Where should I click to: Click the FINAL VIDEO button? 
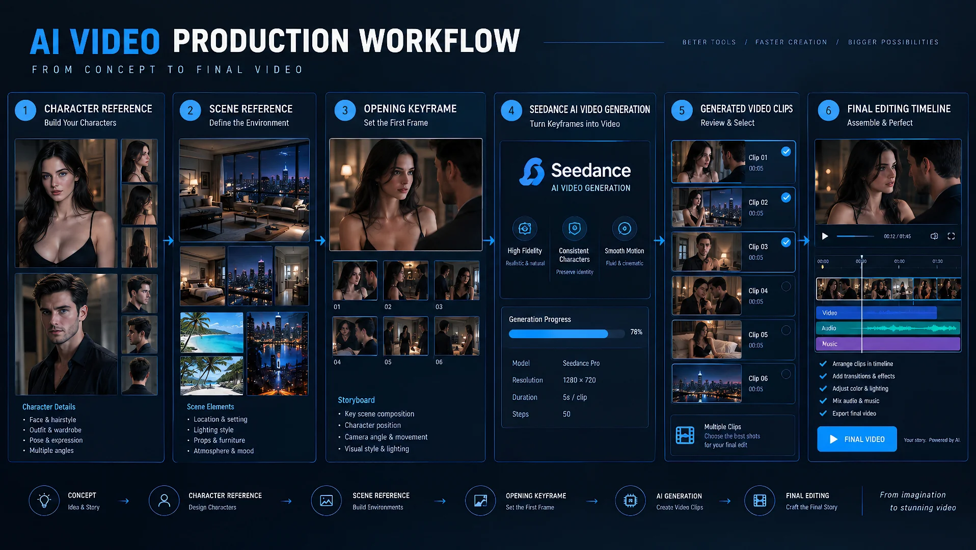coord(857,439)
